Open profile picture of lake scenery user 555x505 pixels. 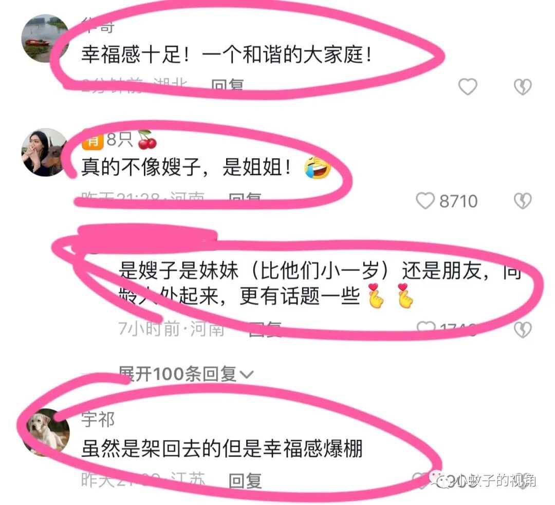45,39
